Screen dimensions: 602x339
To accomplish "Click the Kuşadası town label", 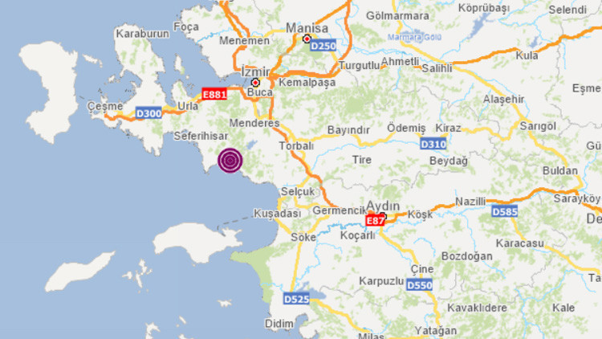I will coord(278,214).
